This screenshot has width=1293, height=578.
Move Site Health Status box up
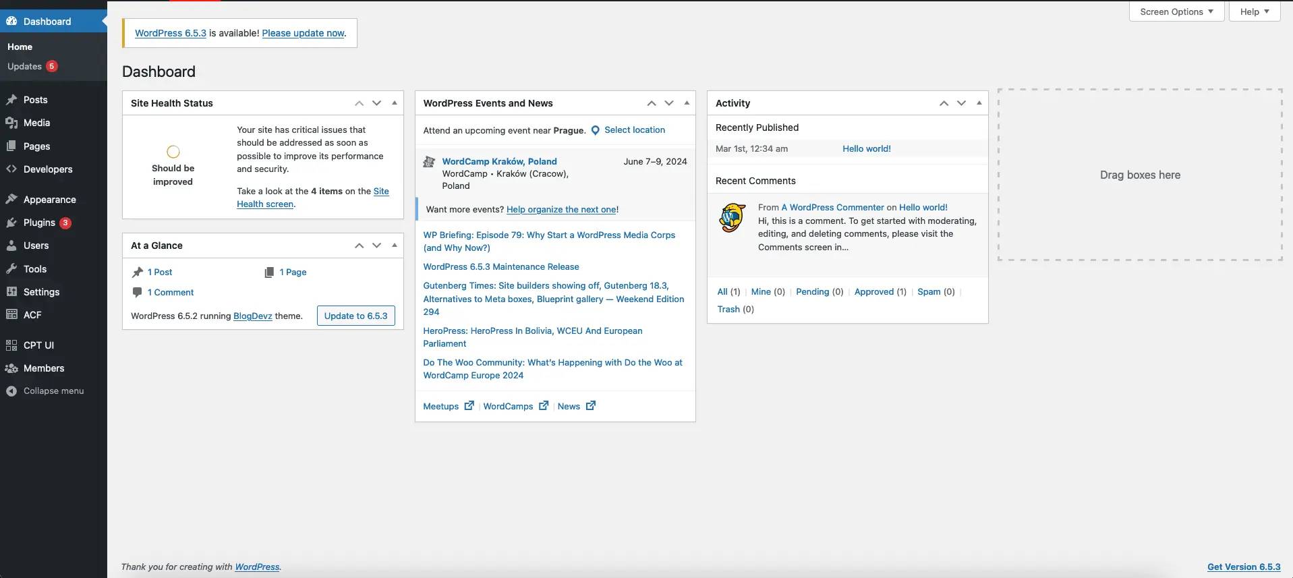[x=359, y=103]
